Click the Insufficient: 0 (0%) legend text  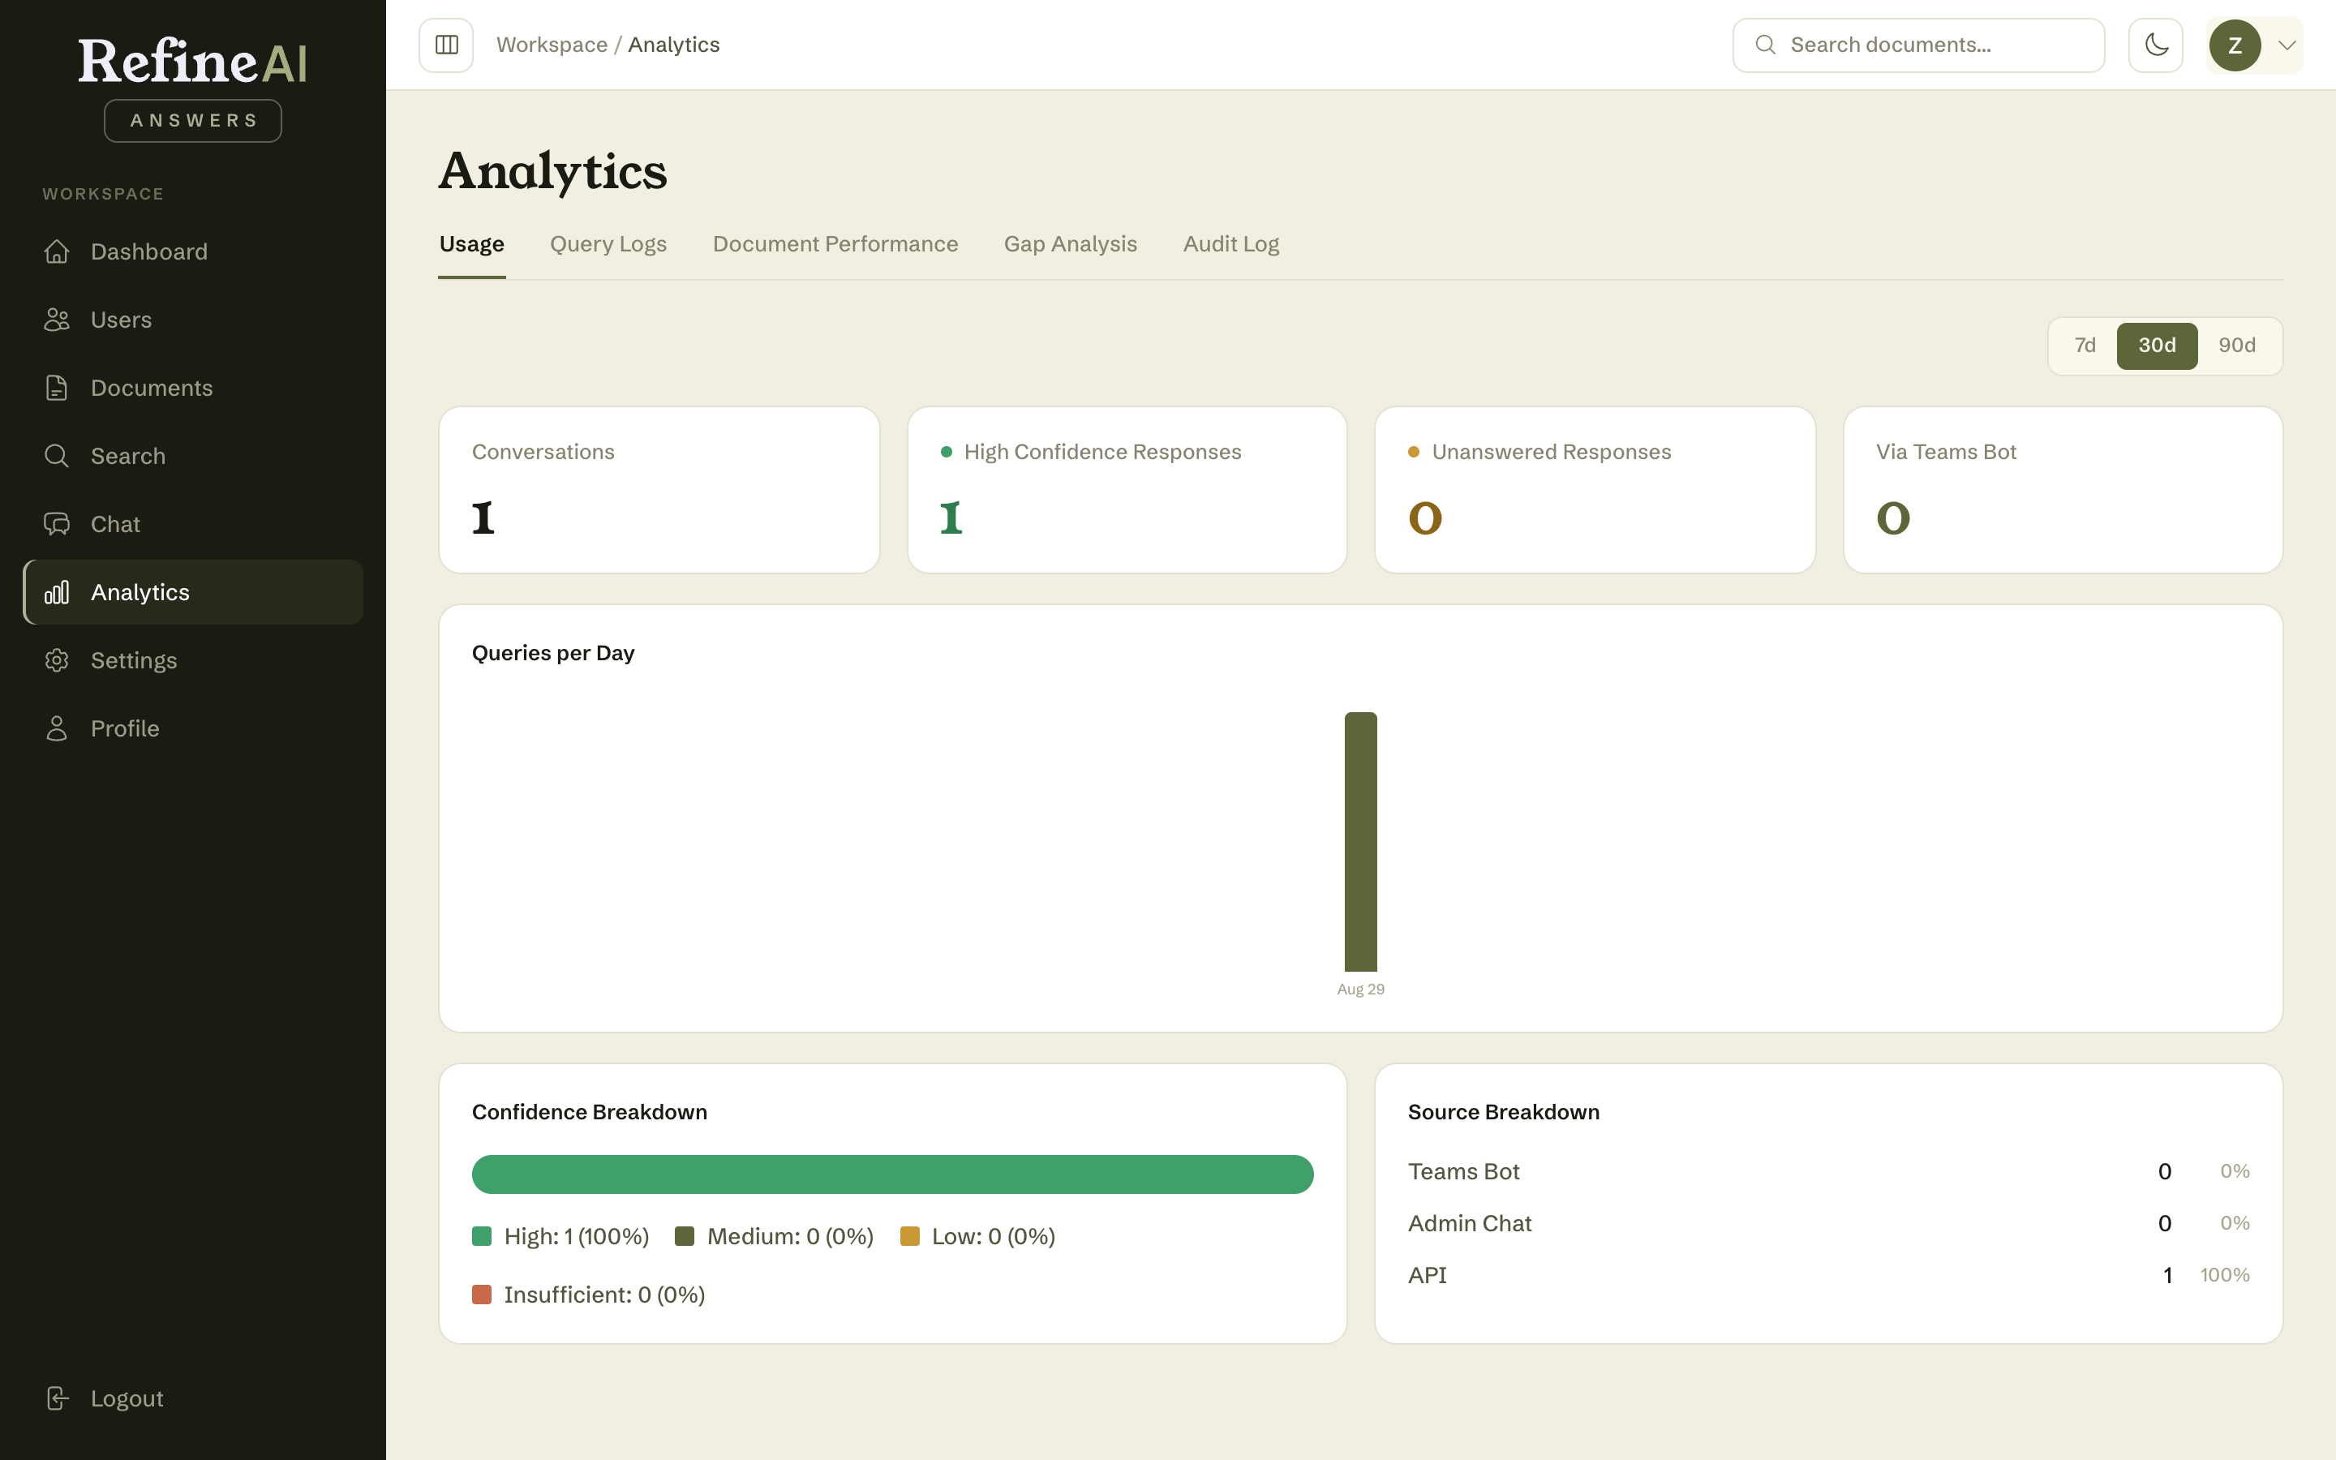click(x=604, y=1295)
